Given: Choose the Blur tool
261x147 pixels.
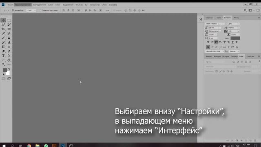Looking at the screenshot, I should click(9, 47).
